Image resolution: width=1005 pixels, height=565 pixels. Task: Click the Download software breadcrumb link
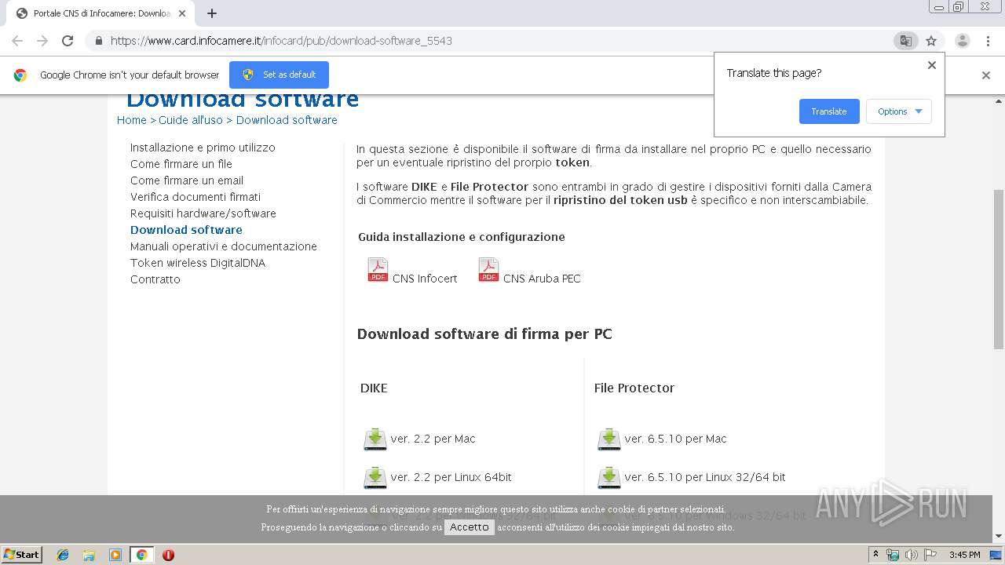click(287, 120)
